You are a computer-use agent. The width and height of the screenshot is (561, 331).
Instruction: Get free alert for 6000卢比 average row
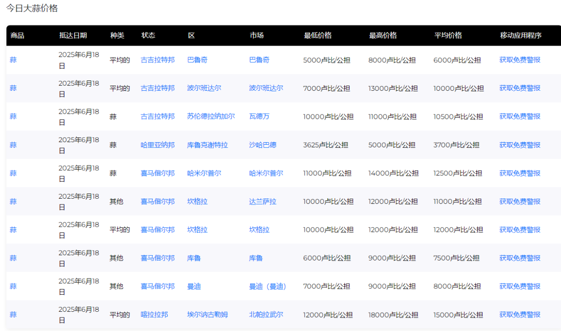(519, 60)
